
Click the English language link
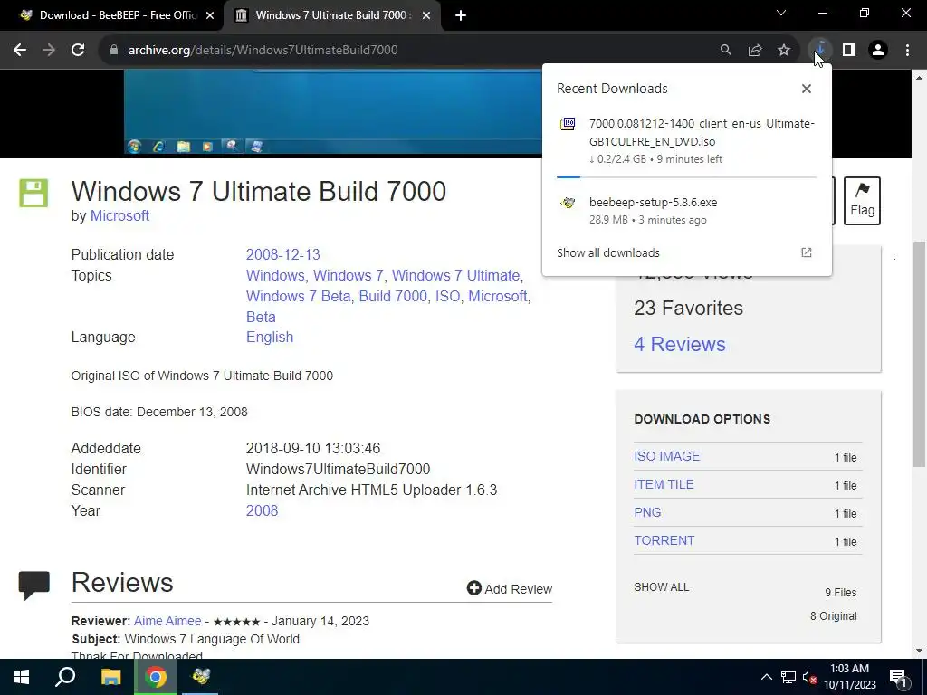[270, 337]
